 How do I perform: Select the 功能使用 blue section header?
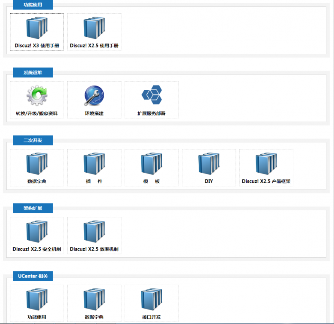[33, 5]
